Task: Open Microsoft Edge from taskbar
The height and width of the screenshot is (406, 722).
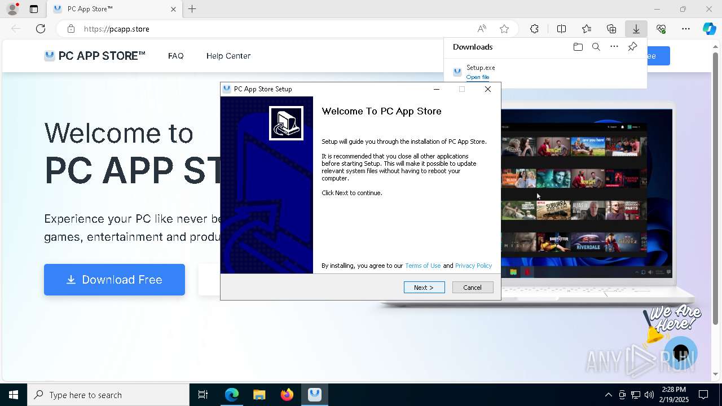Action: 232,395
